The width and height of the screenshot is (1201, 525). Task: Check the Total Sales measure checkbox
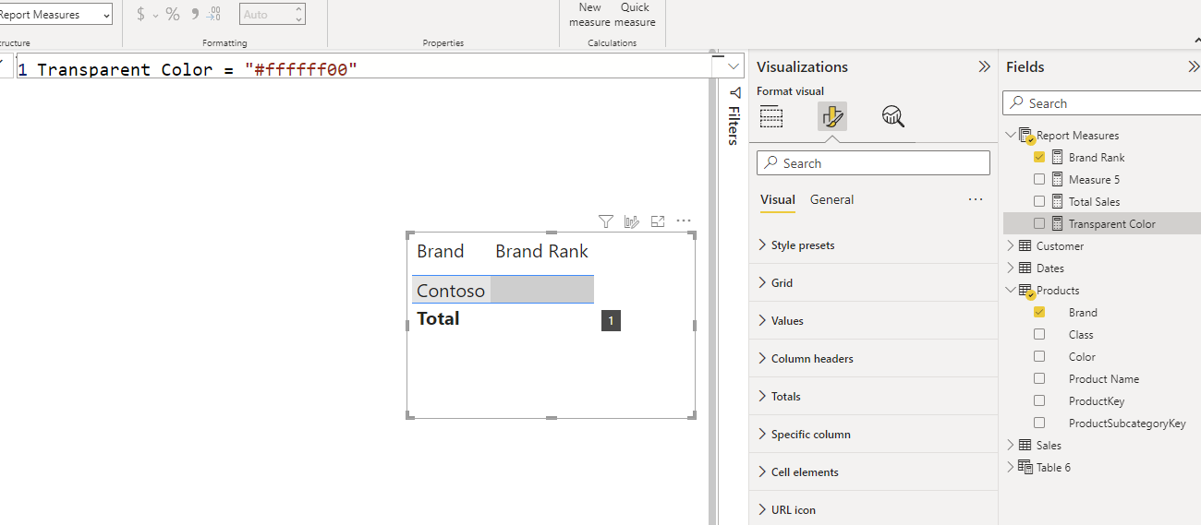pos(1039,202)
